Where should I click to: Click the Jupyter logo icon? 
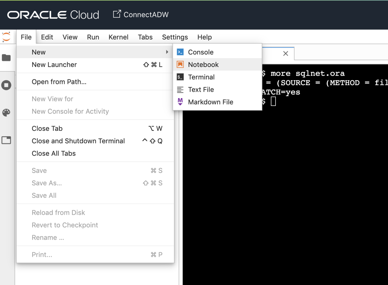tap(6, 37)
